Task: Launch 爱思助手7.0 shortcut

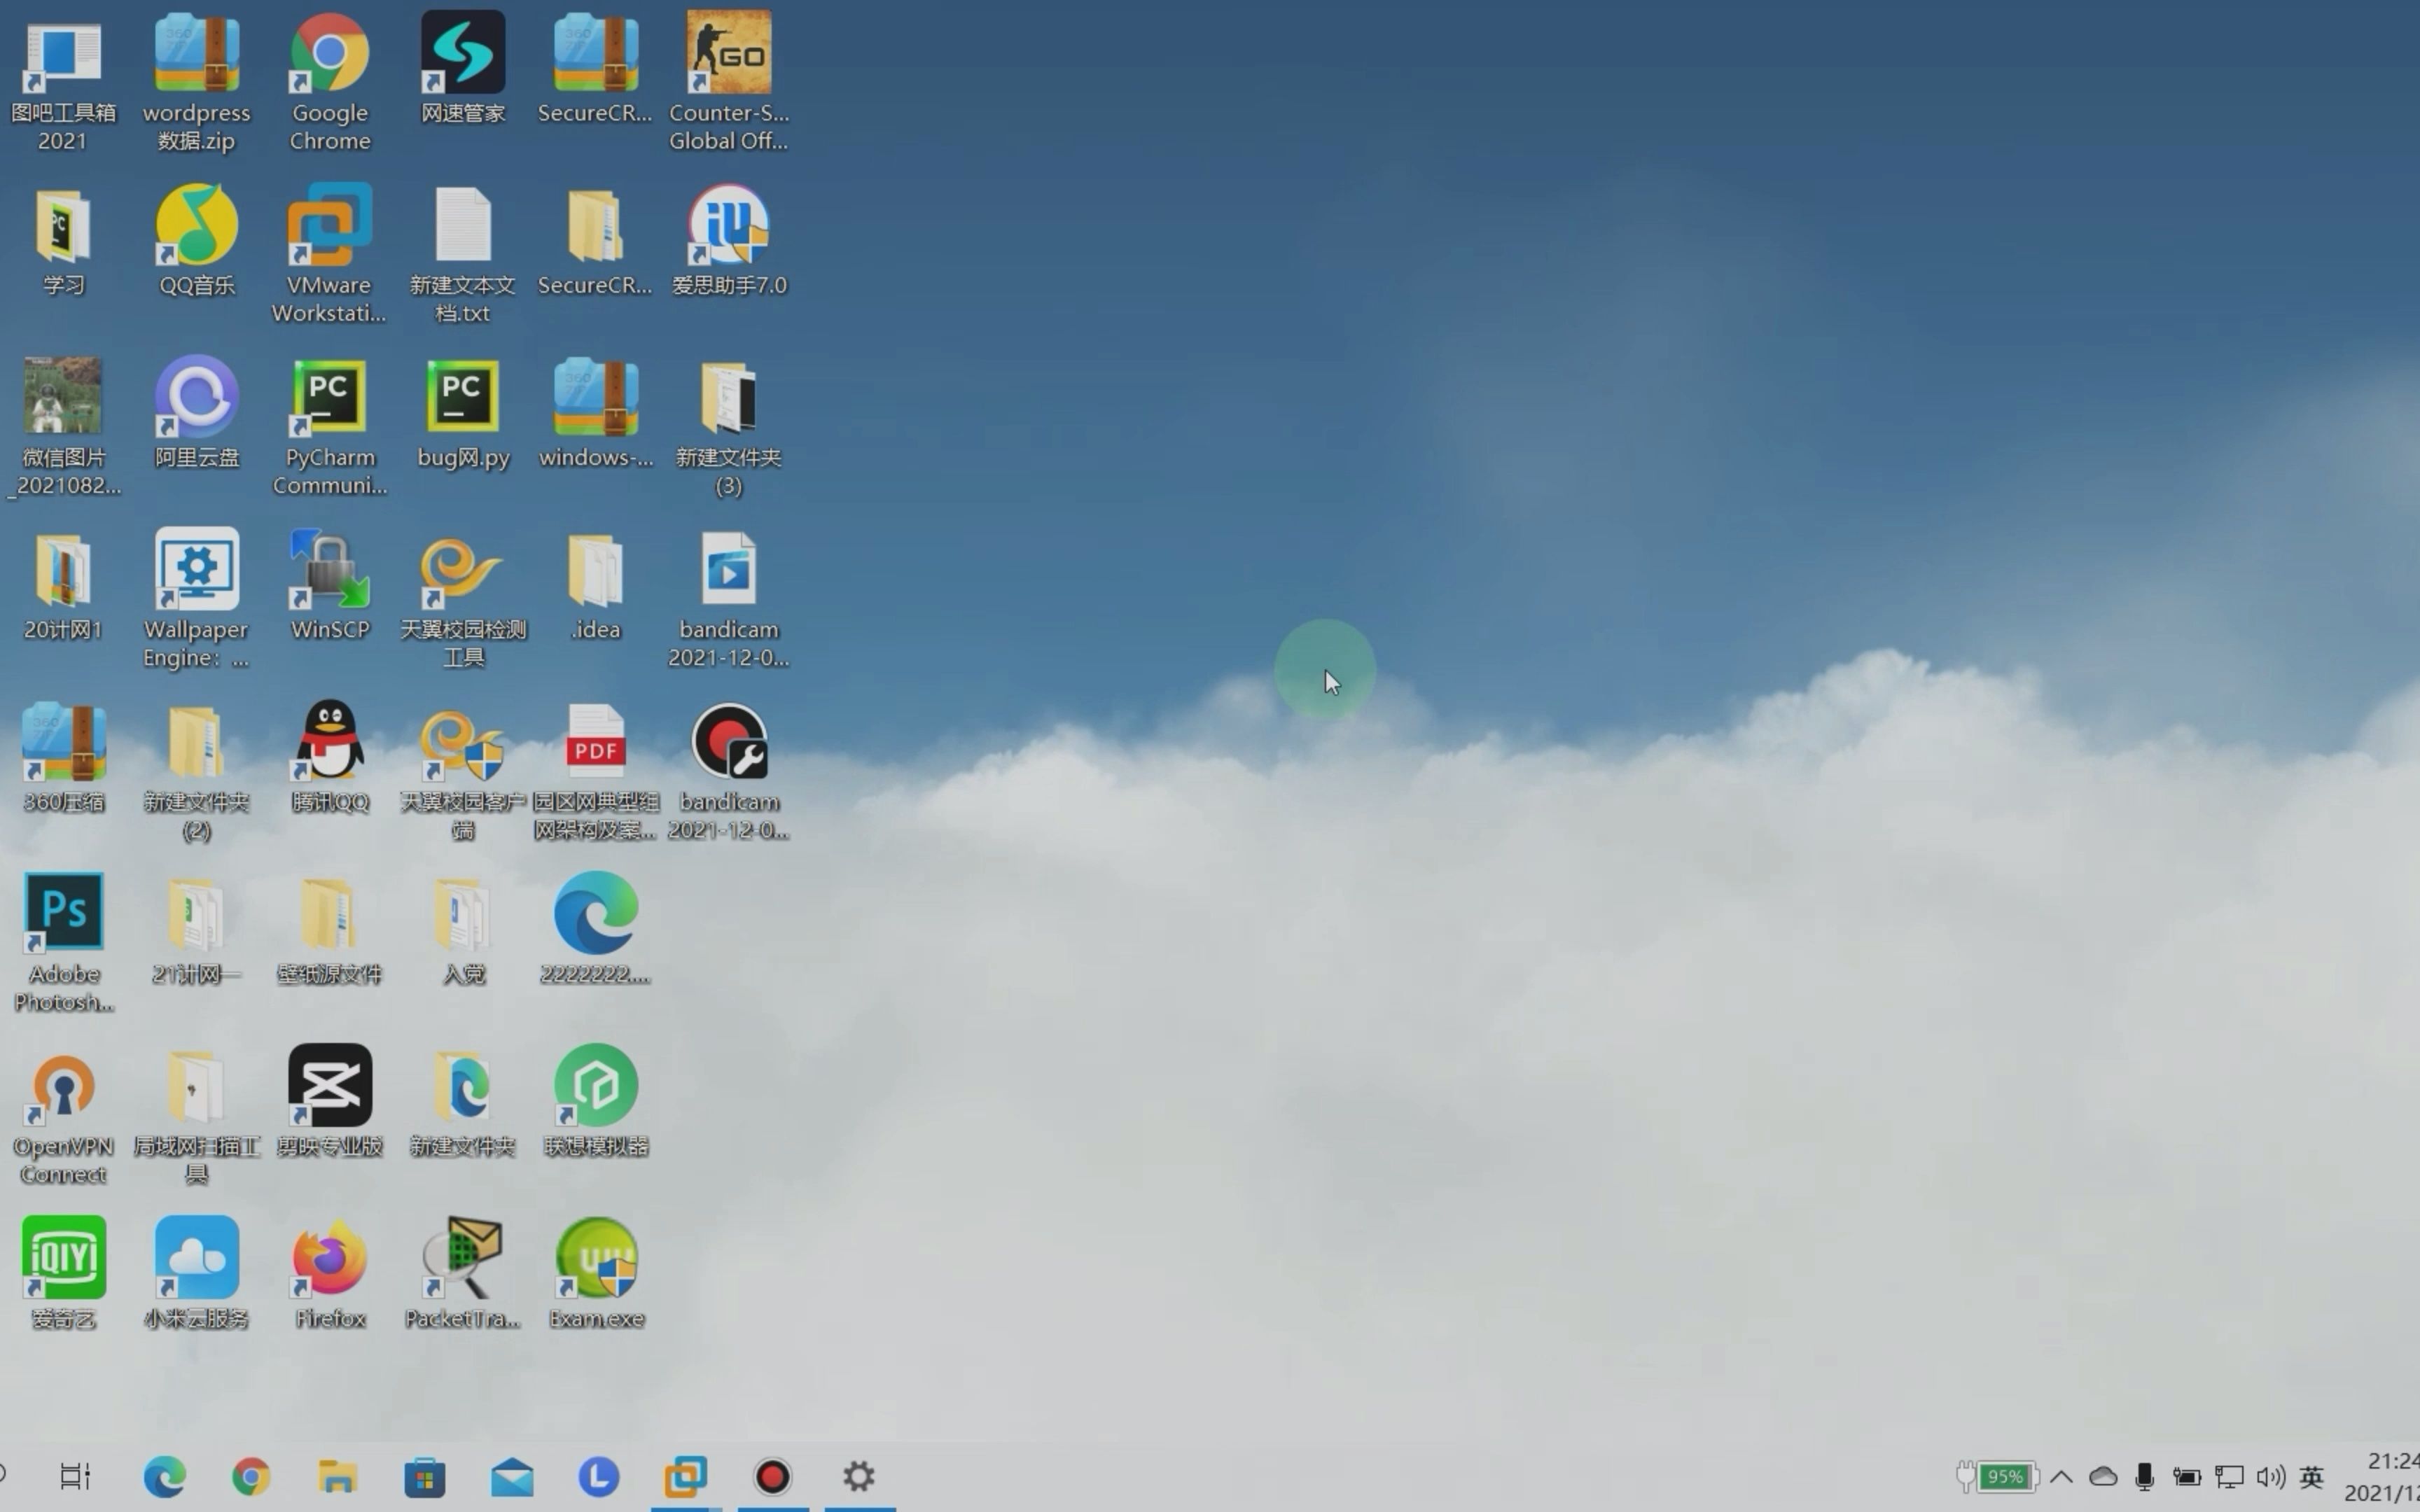Action: click(728, 240)
